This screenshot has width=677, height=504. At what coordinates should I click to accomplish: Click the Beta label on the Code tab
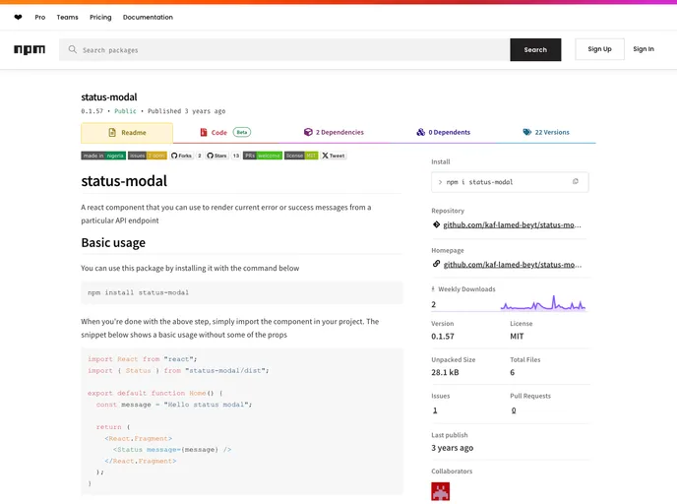pyautogui.click(x=242, y=132)
